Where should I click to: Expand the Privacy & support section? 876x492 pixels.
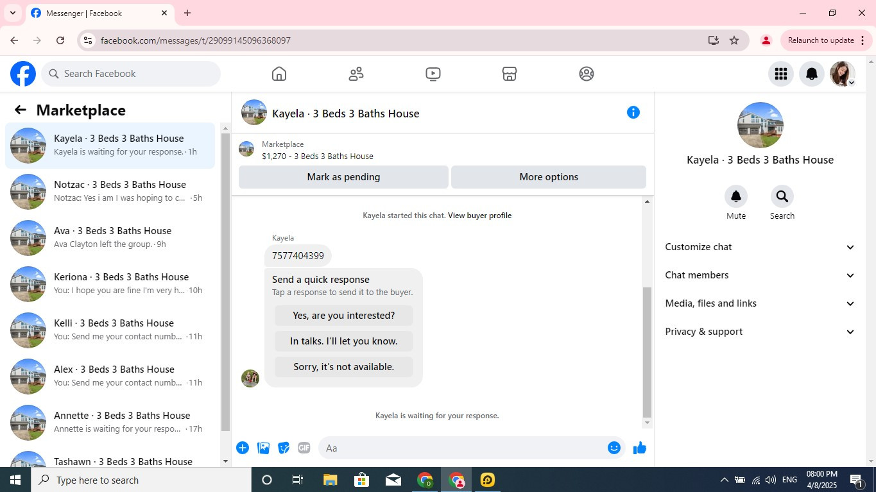pyautogui.click(x=760, y=332)
